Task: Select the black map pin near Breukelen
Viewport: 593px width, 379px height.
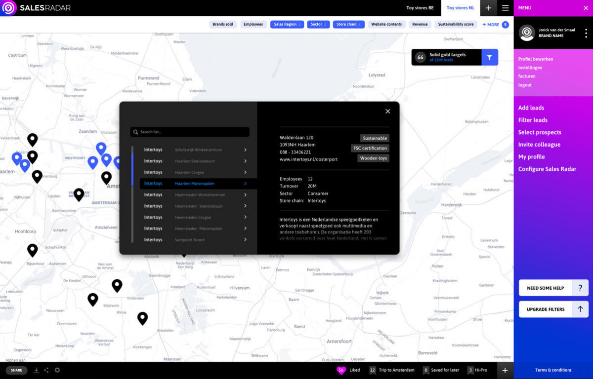Action: coord(142,318)
